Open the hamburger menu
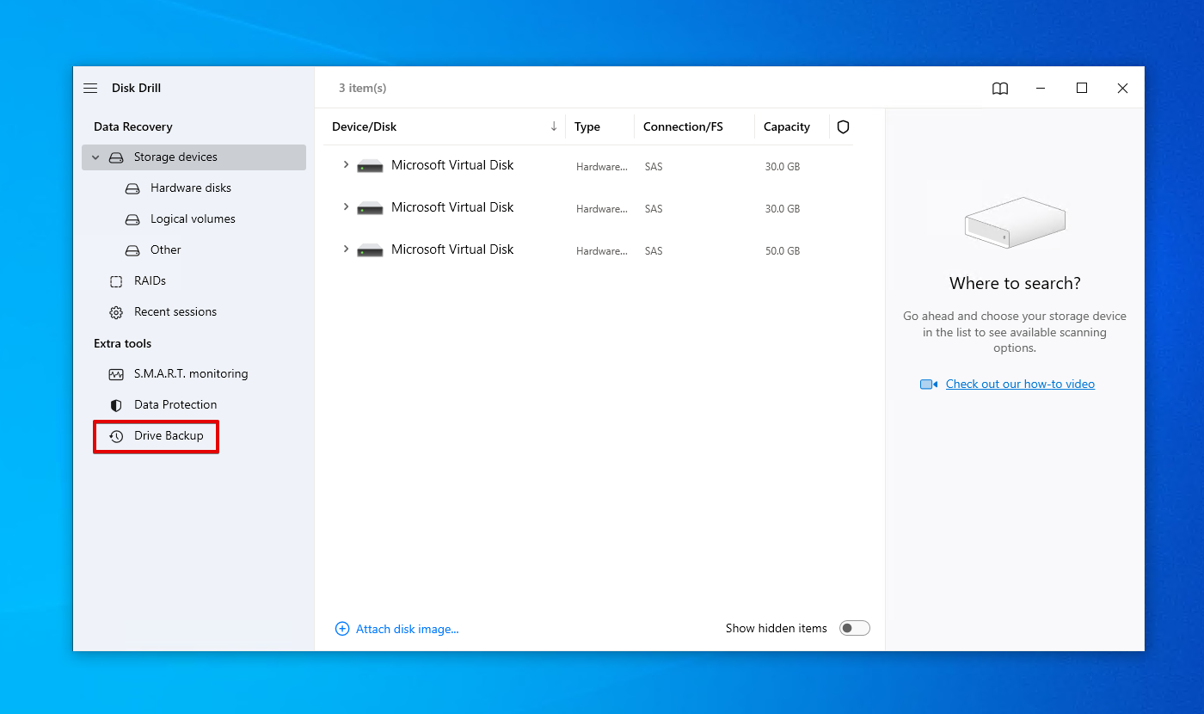1204x714 pixels. pos(90,88)
